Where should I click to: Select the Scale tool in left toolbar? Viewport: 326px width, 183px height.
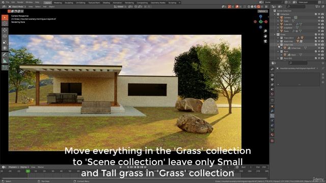tap(5, 42)
